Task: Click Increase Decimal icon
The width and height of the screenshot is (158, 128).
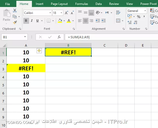Action: [x=129, y=22]
